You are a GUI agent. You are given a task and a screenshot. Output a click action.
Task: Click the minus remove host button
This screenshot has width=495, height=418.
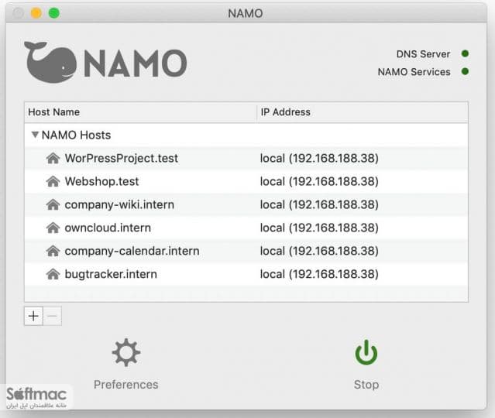[53, 316]
